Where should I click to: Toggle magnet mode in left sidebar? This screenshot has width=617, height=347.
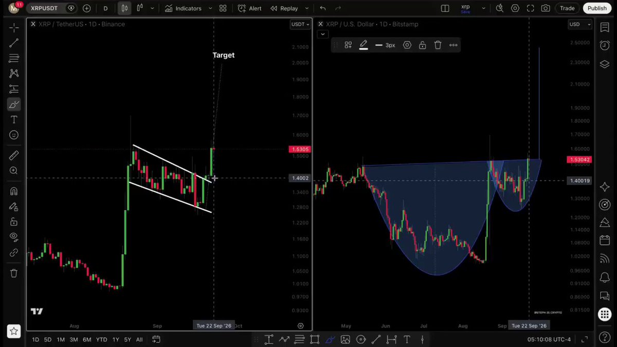[14, 191]
